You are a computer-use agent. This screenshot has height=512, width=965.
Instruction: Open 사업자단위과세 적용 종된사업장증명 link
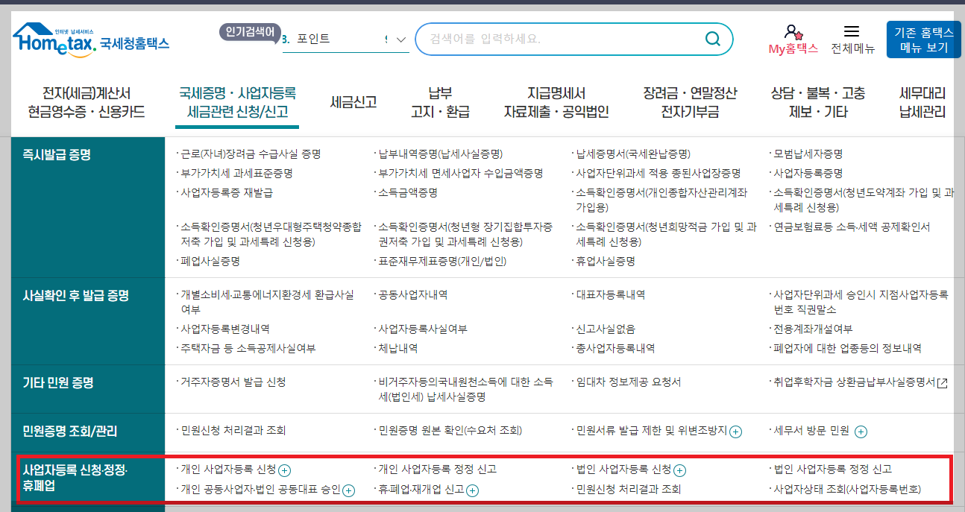coord(658,173)
